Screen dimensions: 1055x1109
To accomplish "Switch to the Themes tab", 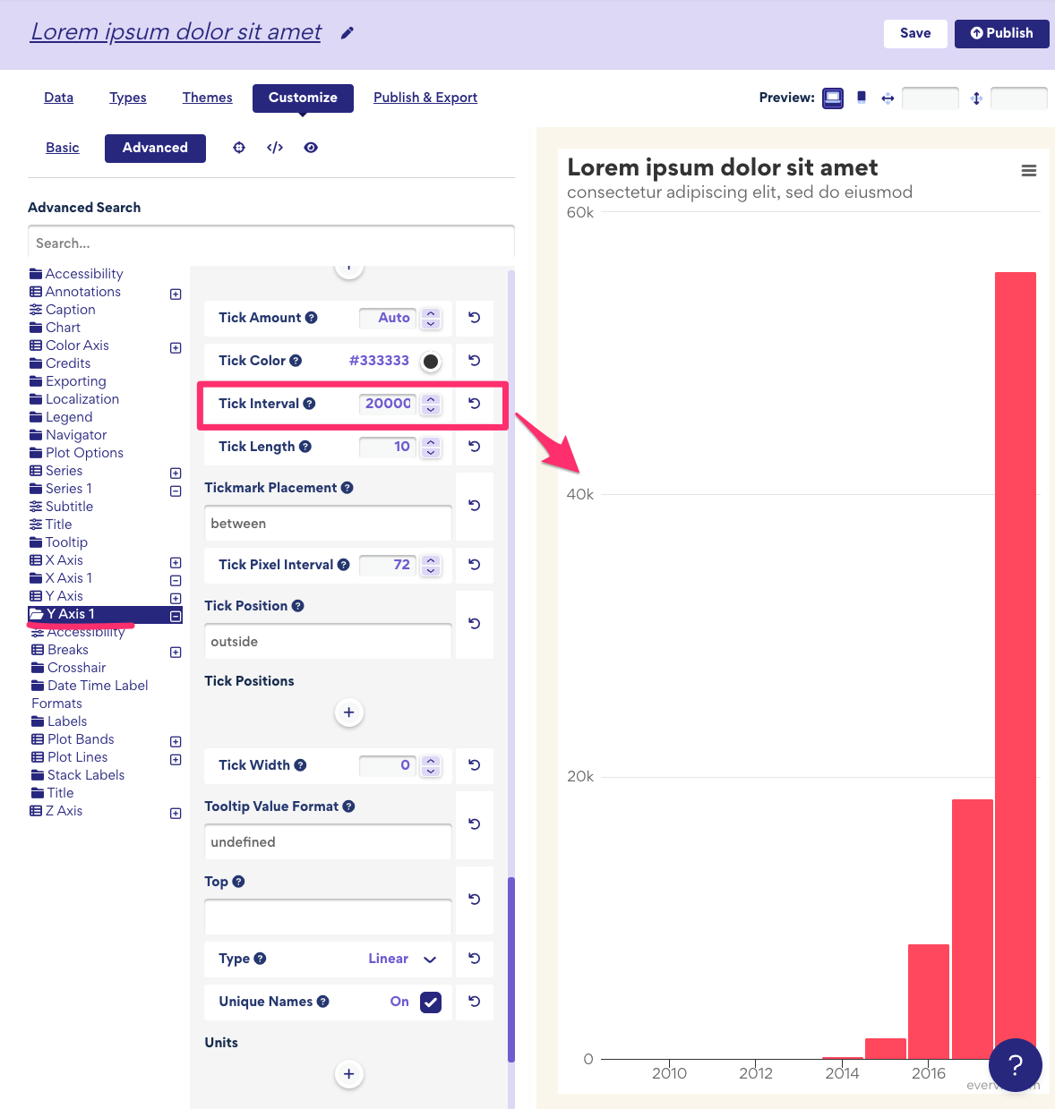I will (207, 97).
